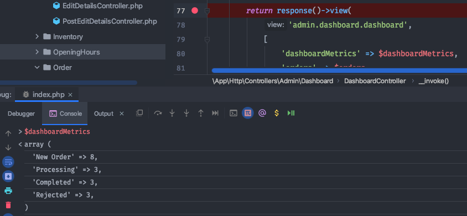Toggle the soft-wrap button in the console gutter

8,162
